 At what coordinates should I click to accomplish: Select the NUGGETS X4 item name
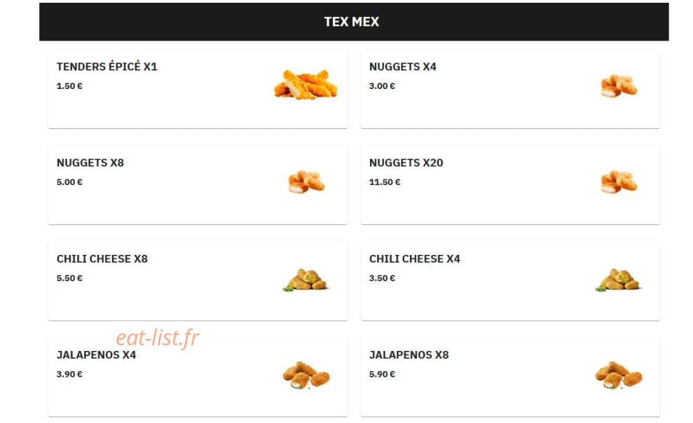[x=403, y=67]
